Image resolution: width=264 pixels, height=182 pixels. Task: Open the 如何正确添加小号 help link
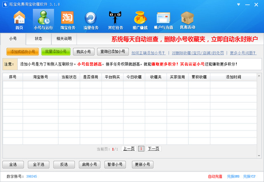[x=148, y=53]
